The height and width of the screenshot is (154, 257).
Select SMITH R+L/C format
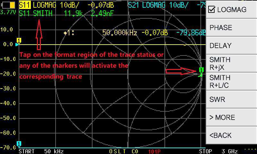pyautogui.click(x=231, y=81)
